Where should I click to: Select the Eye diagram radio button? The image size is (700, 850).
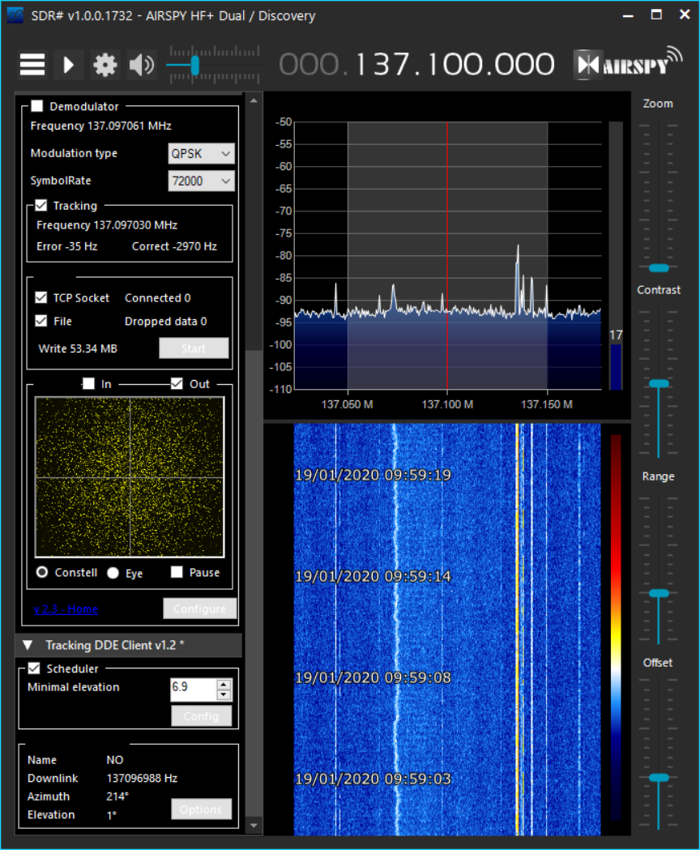tap(113, 573)
